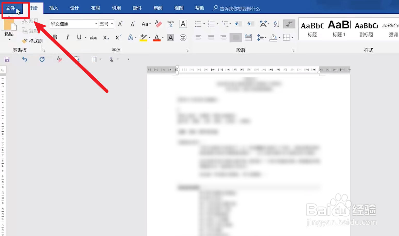Toggle italic formatting
399x236 pixels.
click(68, 37)
